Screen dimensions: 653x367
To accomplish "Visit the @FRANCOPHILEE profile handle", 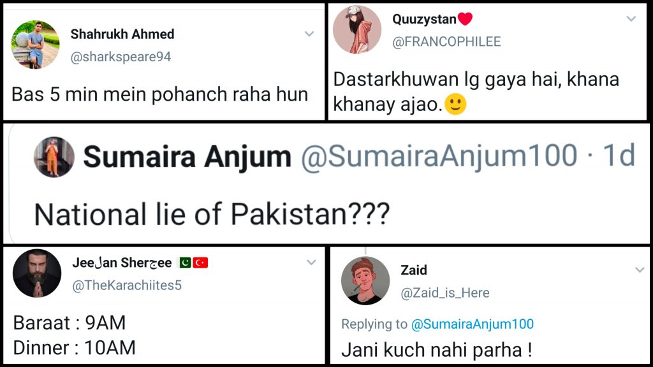I will [x=446, y=41].
